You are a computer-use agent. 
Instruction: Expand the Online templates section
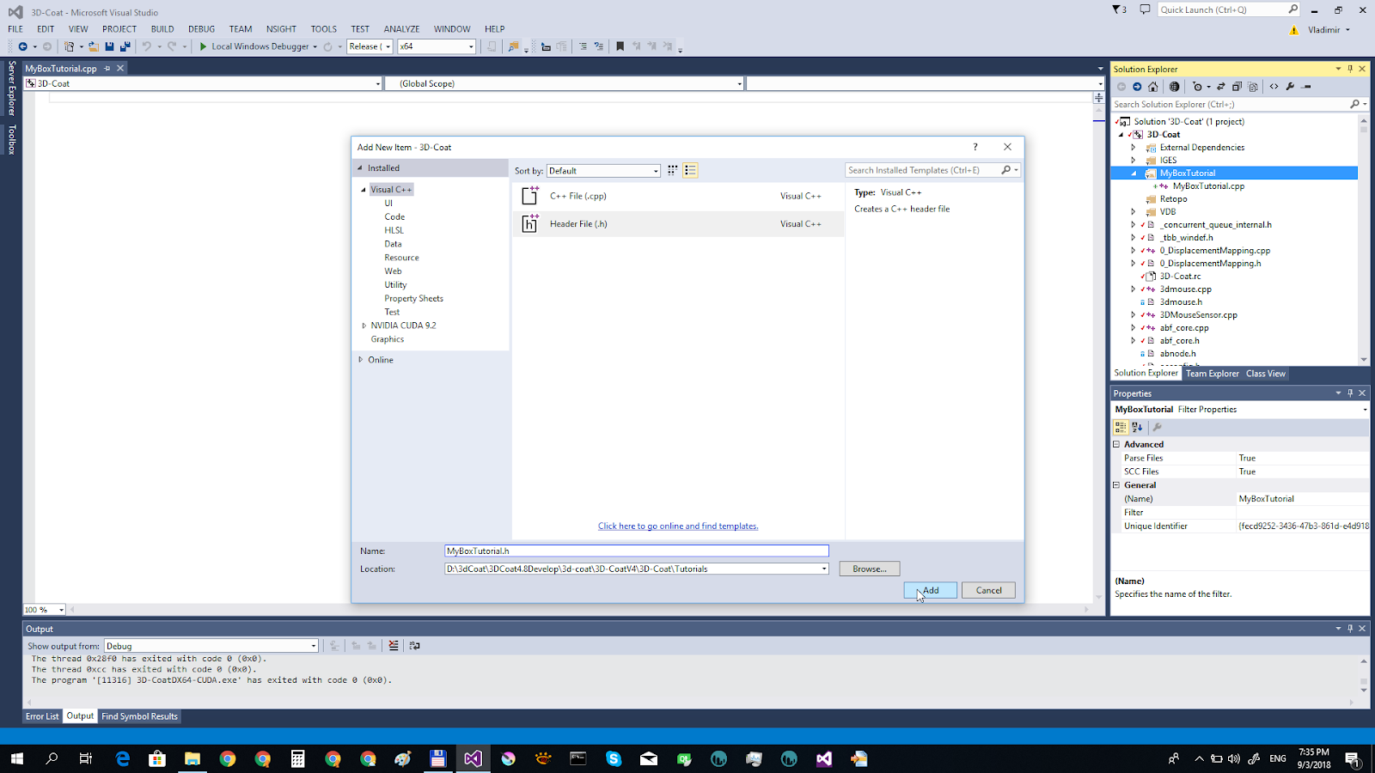361,360
